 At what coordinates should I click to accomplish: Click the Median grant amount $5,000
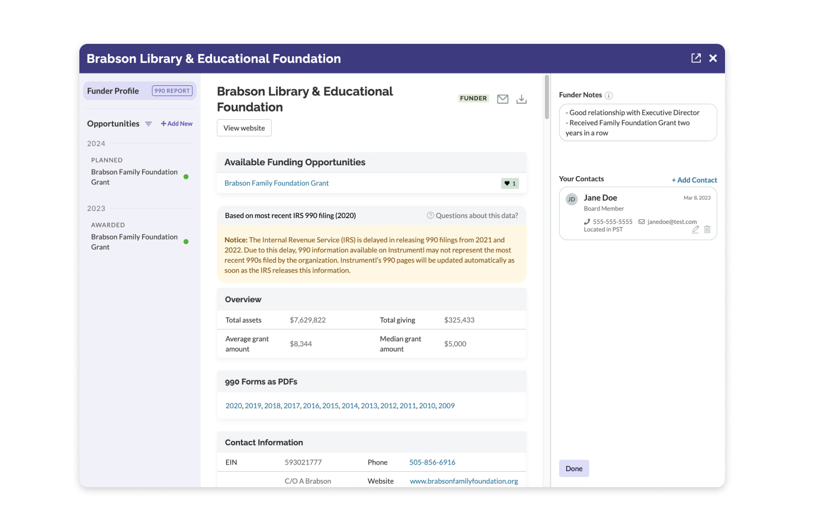[x=456, y=344]
